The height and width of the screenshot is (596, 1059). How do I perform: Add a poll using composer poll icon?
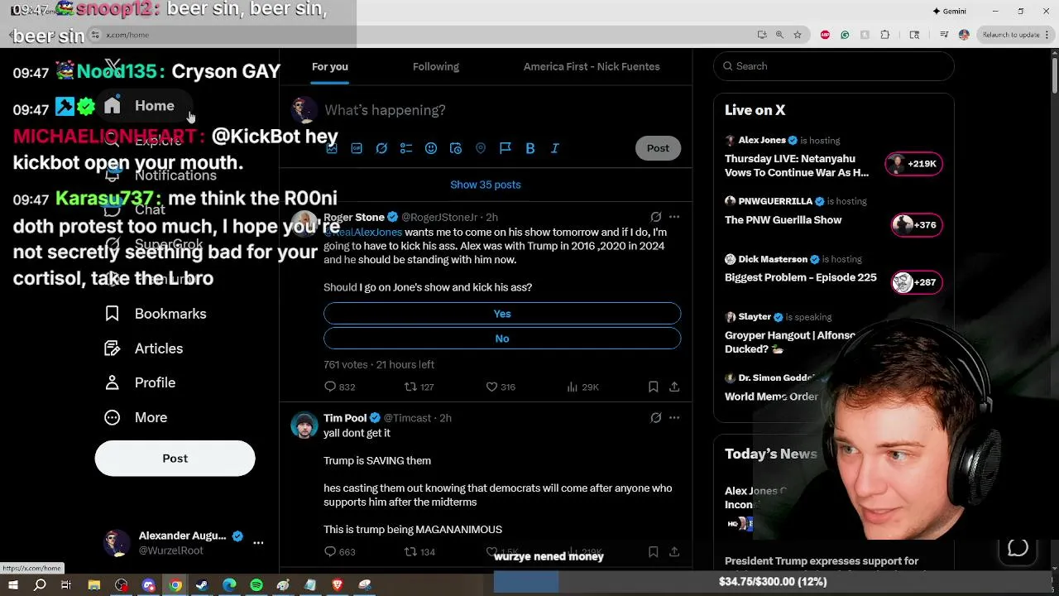click(406, 148)
